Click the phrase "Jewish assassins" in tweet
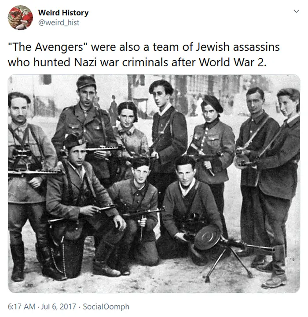The height and width of the screenshot is (317, 308). (238, 47)
